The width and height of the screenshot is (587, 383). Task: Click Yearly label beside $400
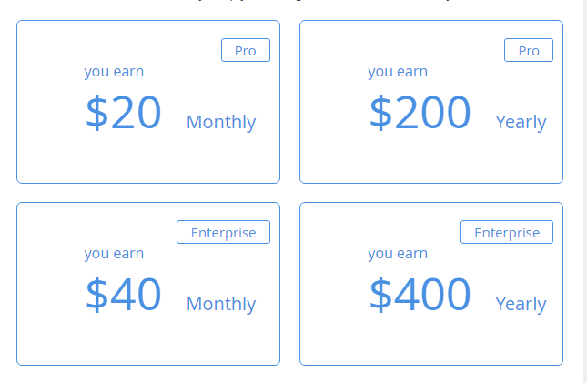(521, 304)
